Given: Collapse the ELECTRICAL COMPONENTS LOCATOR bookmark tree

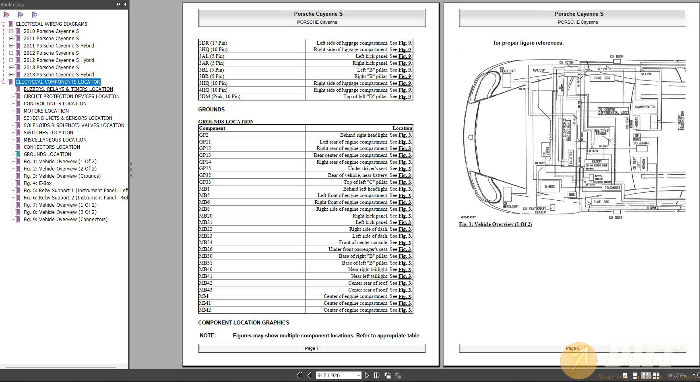Looking at the screenshot, I should (4, 82).
